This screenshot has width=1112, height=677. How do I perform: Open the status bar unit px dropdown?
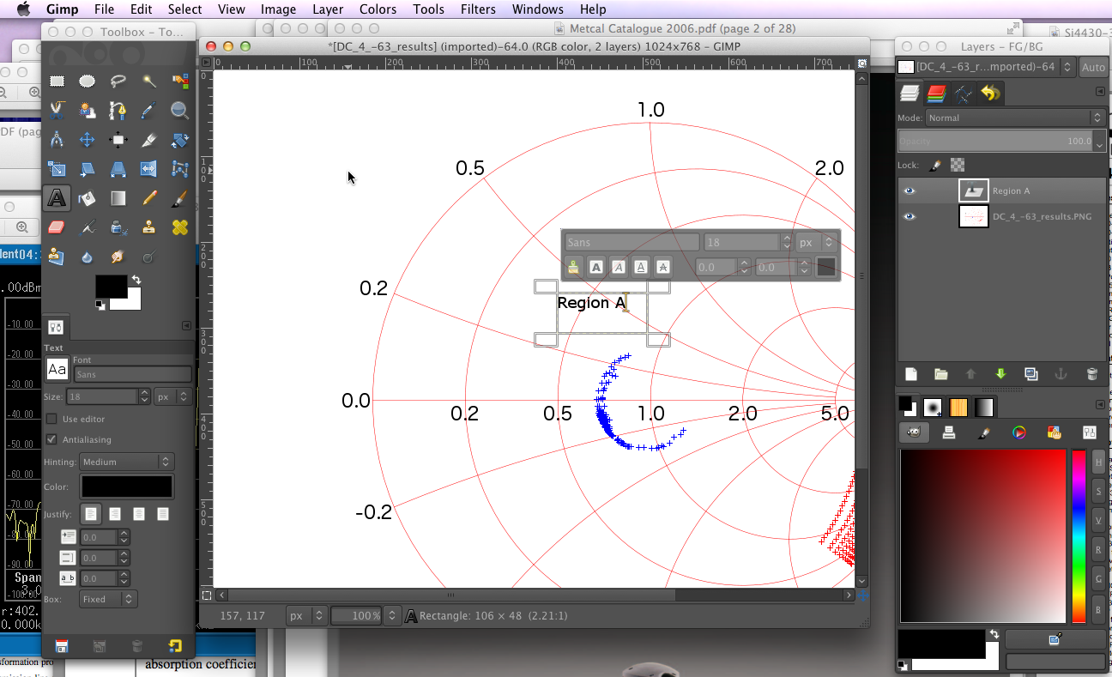pyautogui.click(x=305, y=616)
